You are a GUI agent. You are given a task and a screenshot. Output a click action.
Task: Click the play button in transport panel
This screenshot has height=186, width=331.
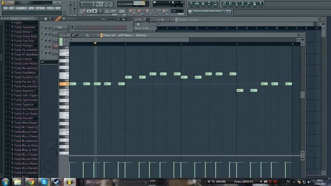pos(89,11)
